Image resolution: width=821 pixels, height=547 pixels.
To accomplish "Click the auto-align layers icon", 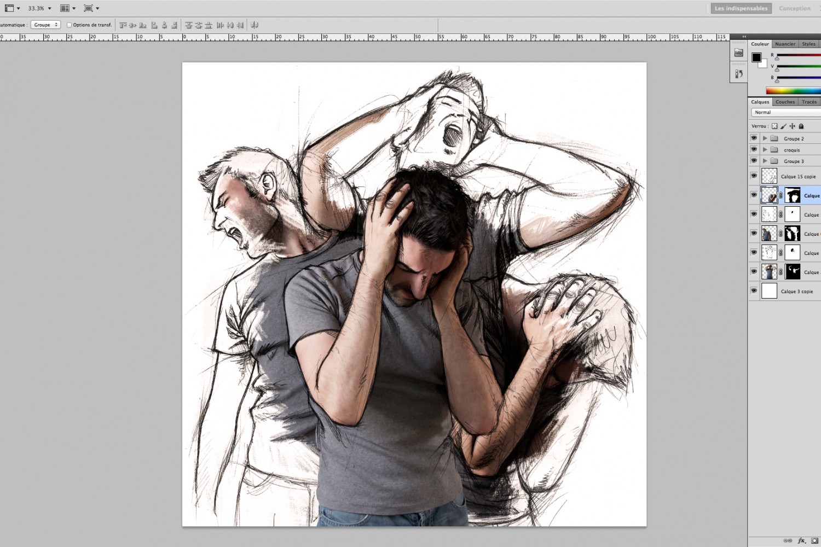I will (255, 25).
